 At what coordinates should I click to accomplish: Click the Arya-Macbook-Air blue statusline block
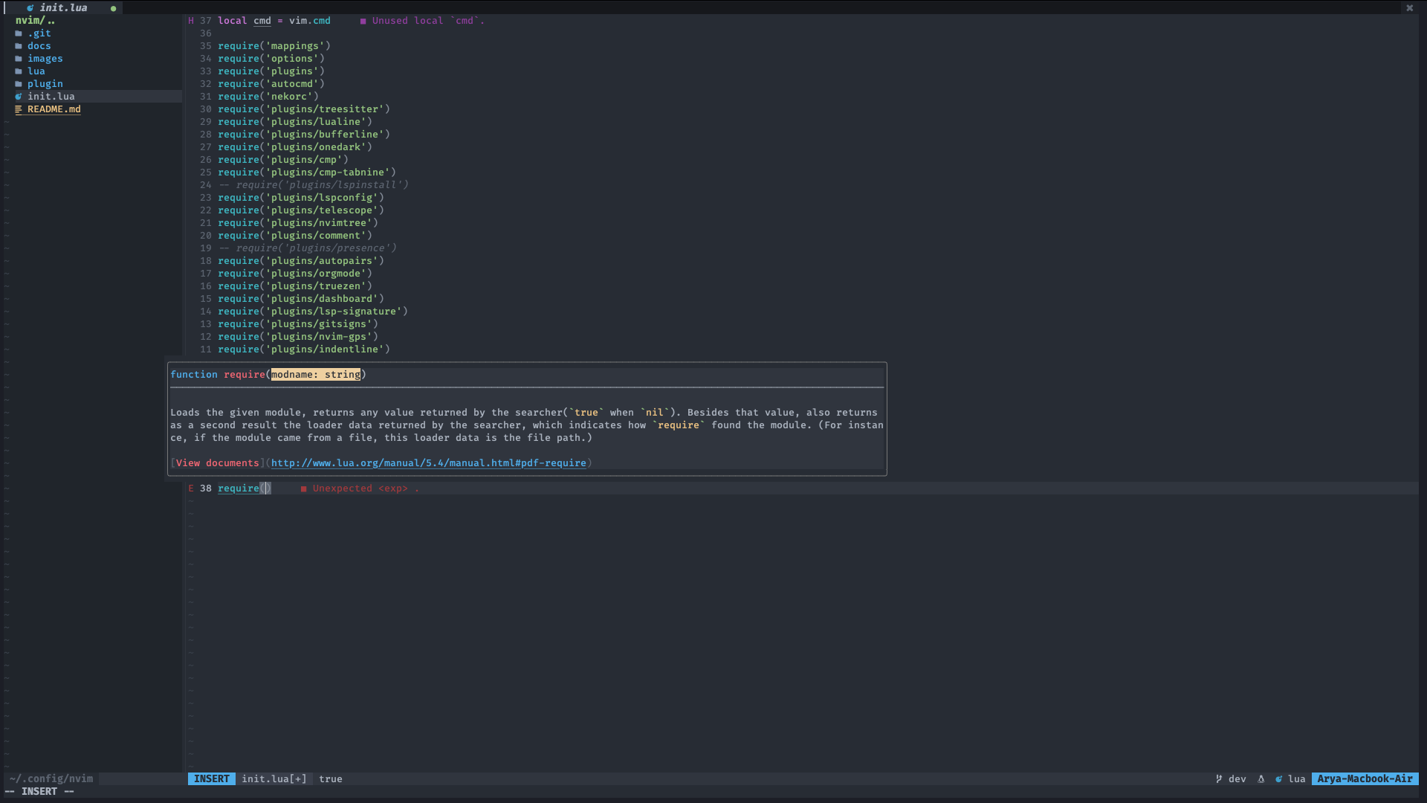tap(1365, 778)
